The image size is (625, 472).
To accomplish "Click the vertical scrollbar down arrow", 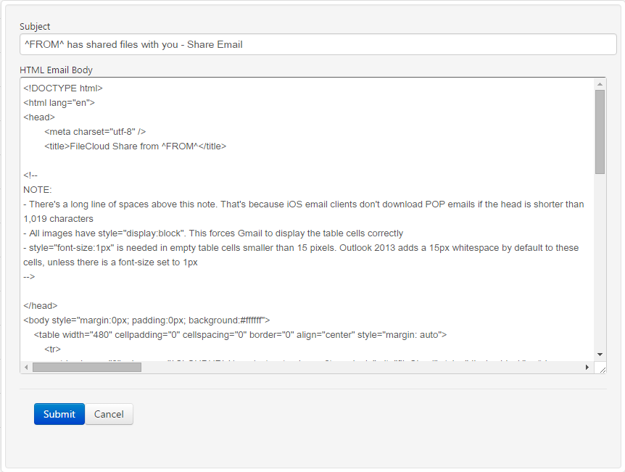I will click(600, 355).
